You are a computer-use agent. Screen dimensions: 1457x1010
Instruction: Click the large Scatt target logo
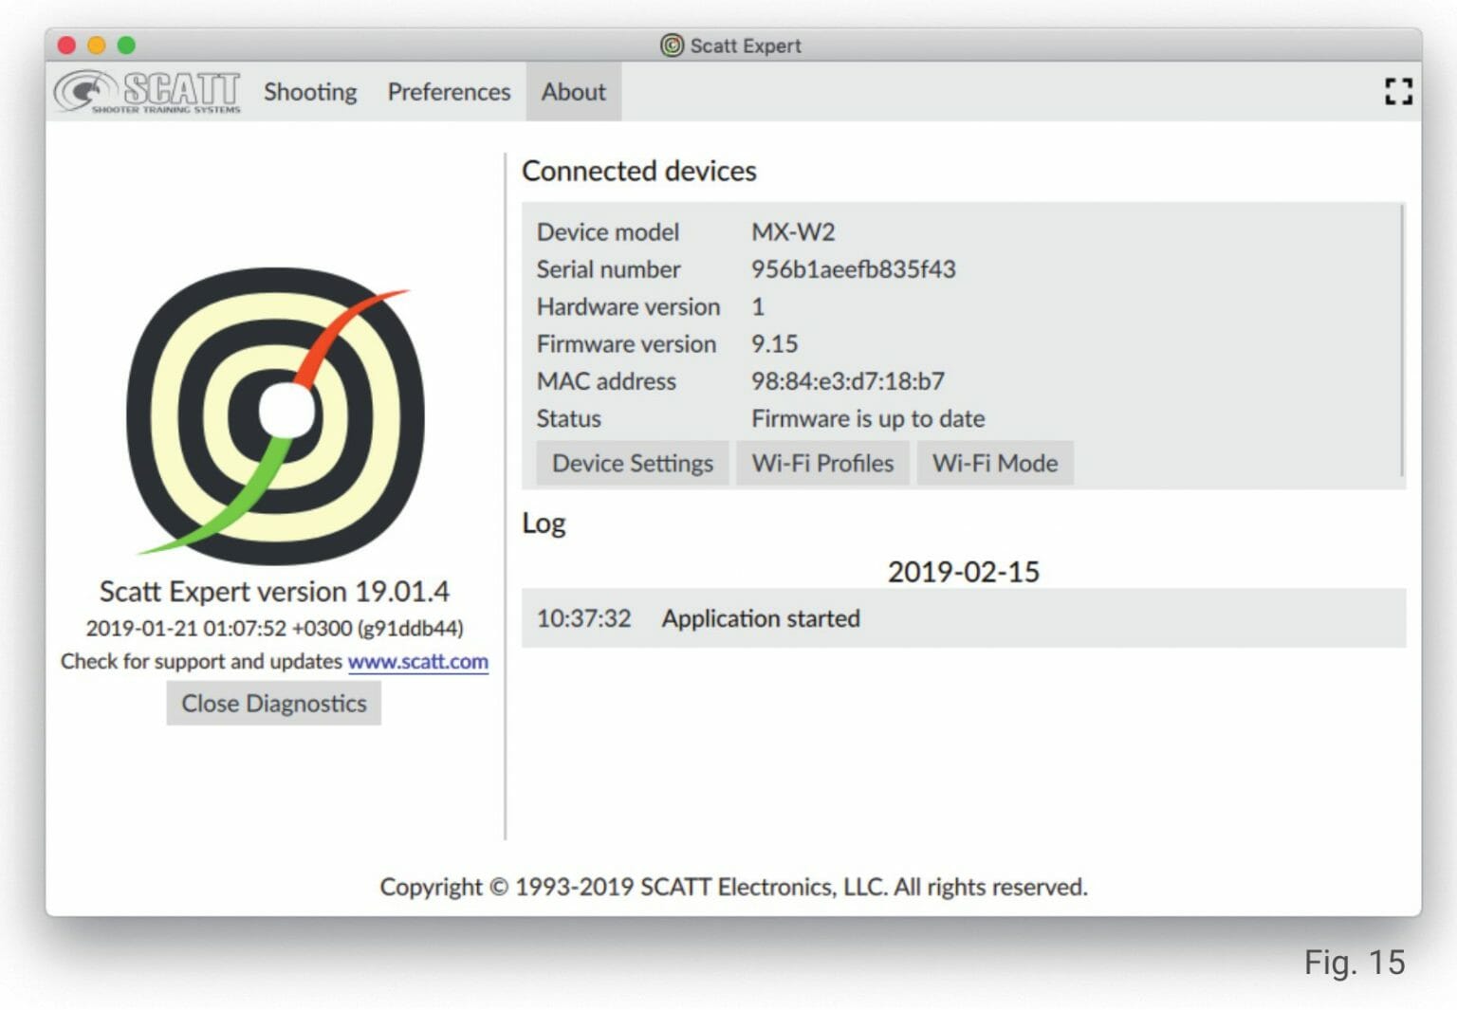click(275, 415)
